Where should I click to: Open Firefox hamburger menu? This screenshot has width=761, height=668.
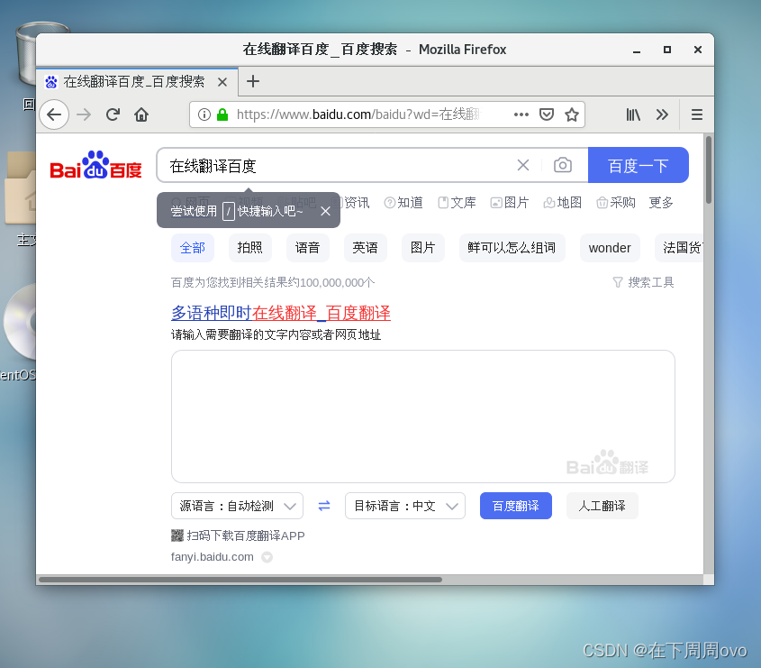coord(697,114)
